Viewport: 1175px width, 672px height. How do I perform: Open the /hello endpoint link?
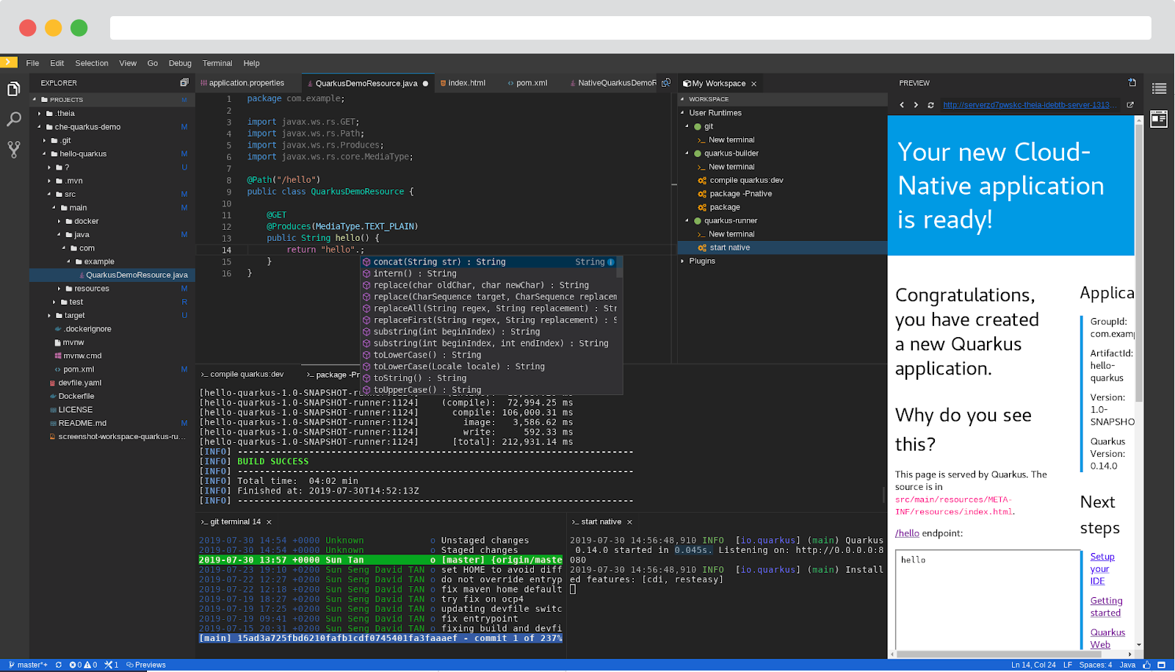(x=908, y=533)
